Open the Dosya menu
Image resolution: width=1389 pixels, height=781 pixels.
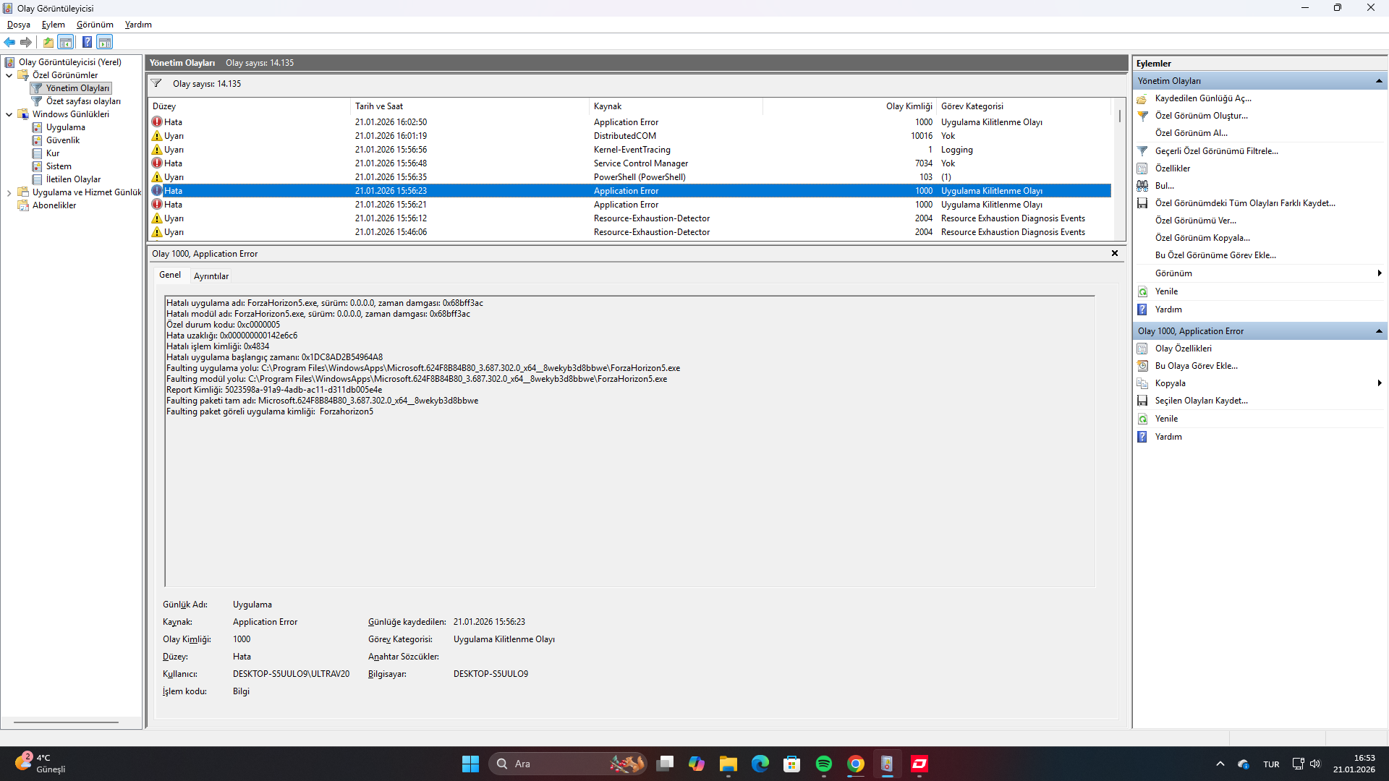click(19, 25)
